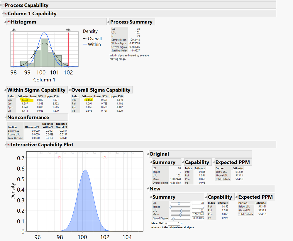Click Original Expected PPM Total Outside 5645.0
The image size is (293, 241).
(239, 179)
